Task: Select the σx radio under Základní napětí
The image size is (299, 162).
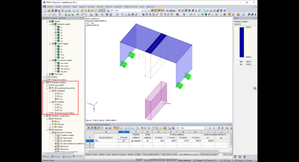Action: (x=56, y=27)
